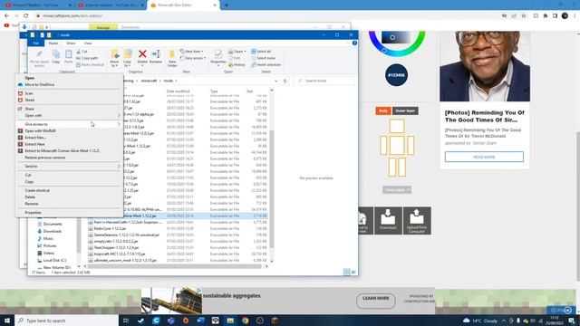Click Select all in the ribbon
The height and width of the screenshot is (326, 580).
261,52
